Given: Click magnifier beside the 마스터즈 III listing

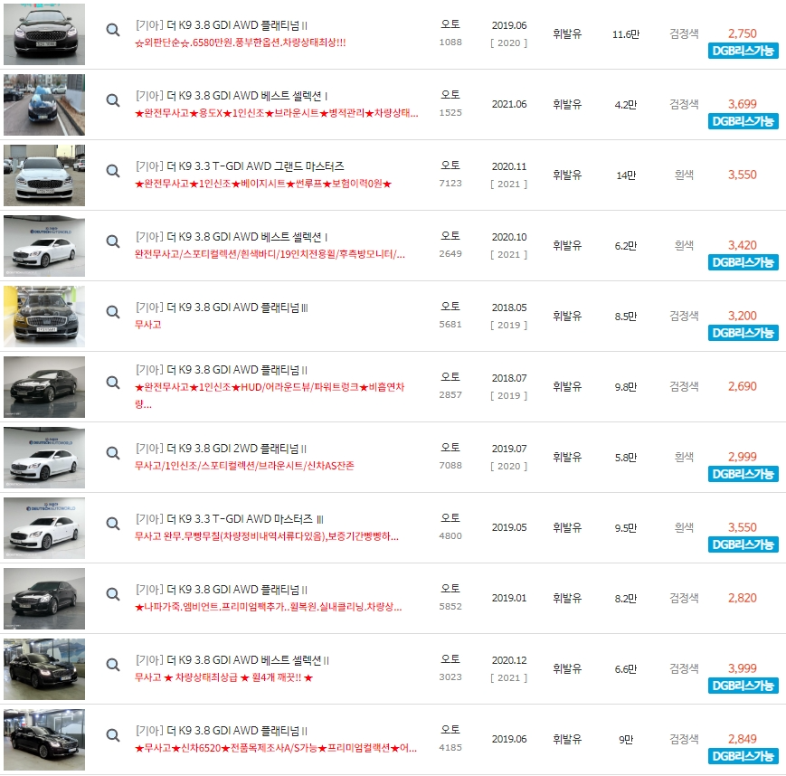Looking at the screenshot, I should click(x=112, y=523).
